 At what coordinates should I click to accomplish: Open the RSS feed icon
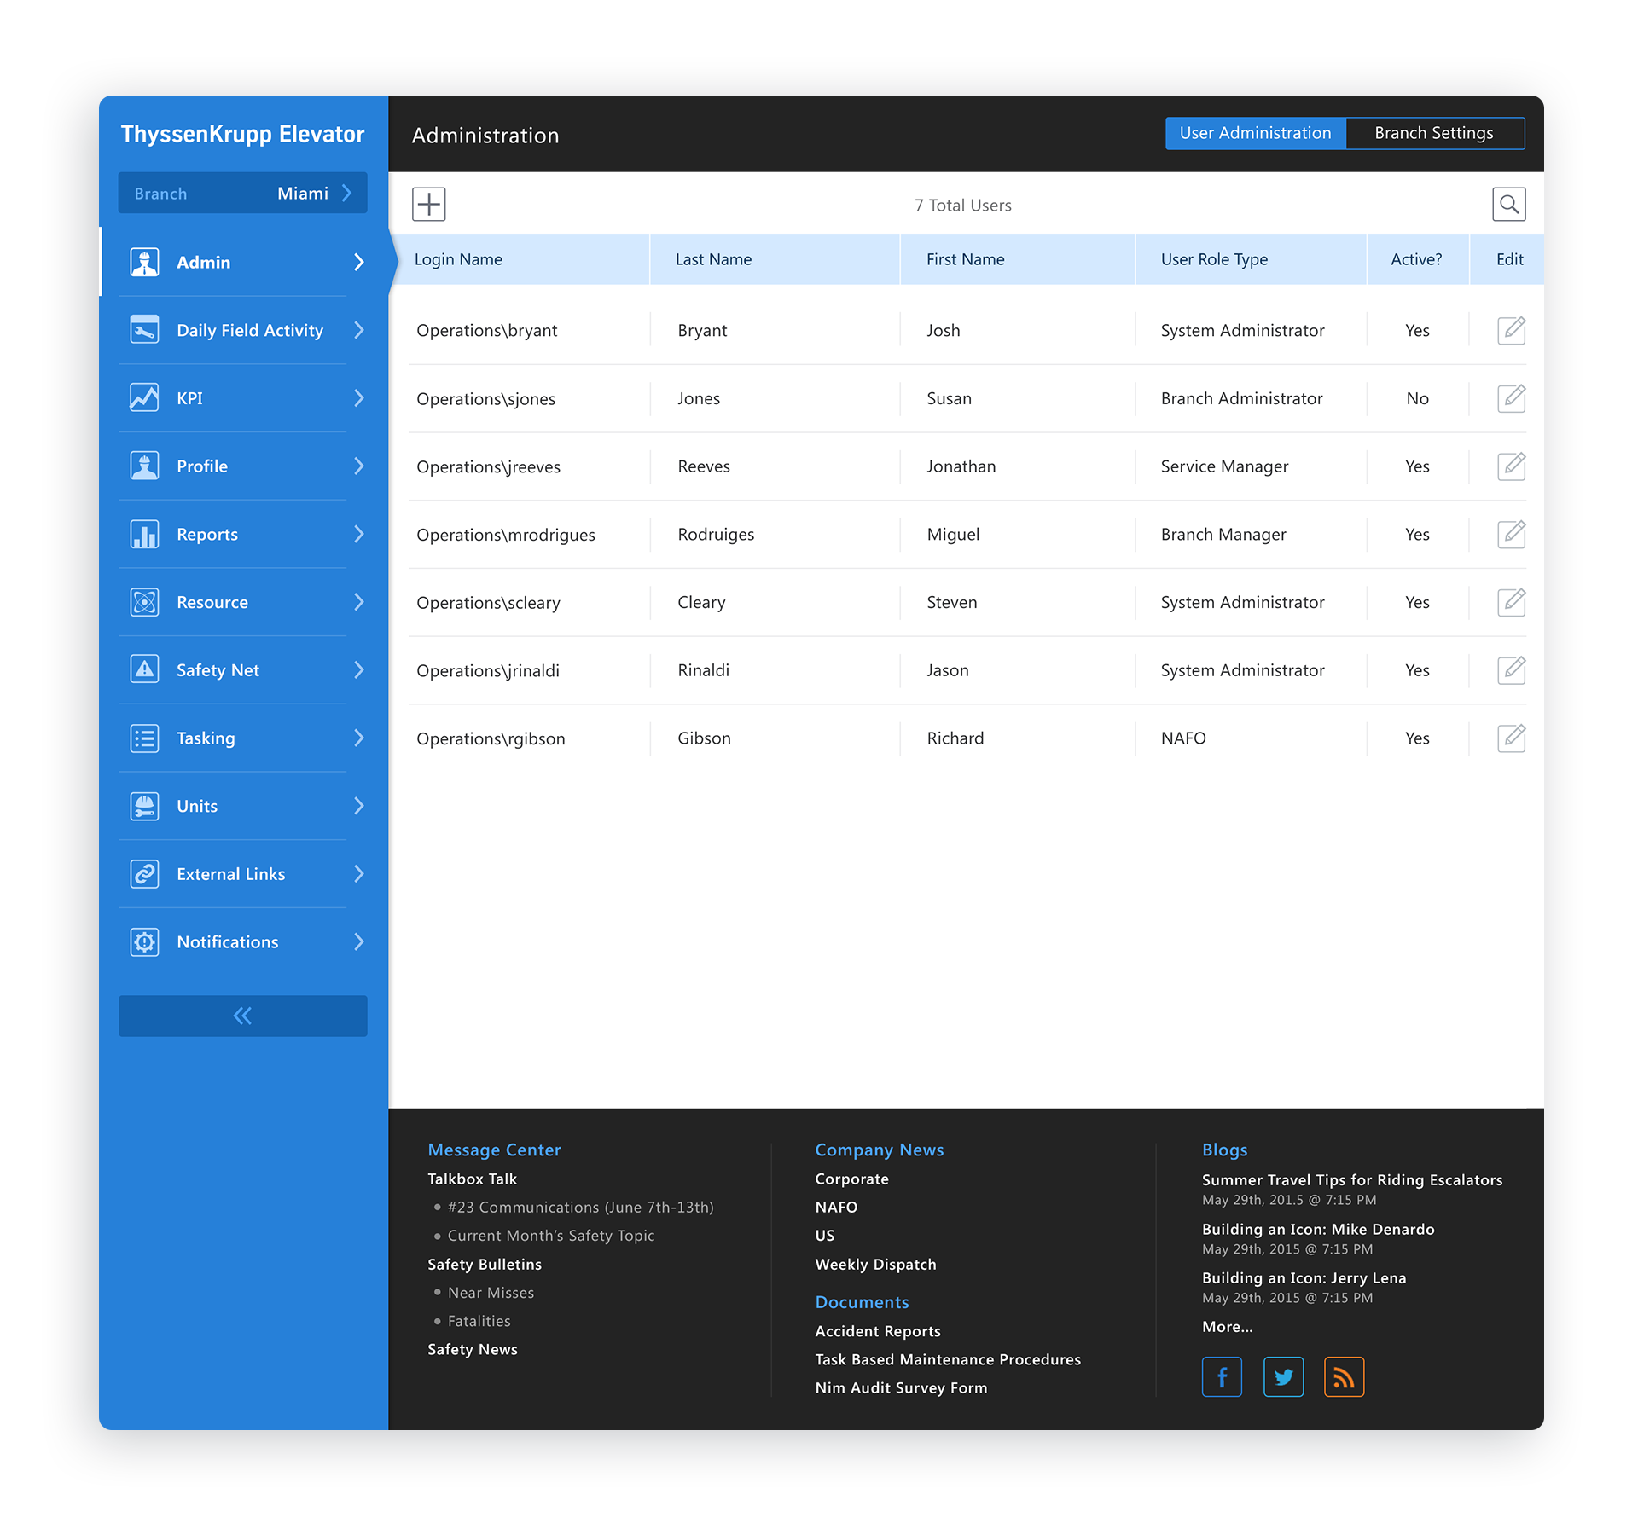1344,1376
